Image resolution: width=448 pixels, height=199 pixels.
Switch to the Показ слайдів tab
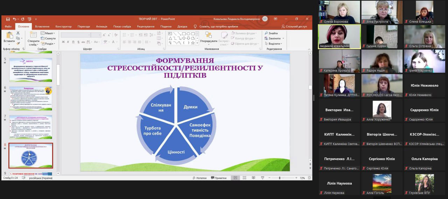point(122,27)
